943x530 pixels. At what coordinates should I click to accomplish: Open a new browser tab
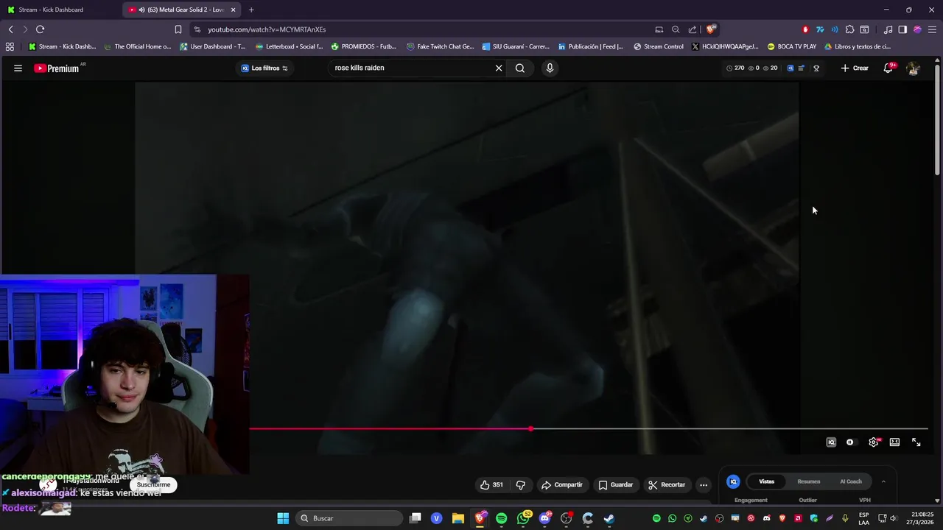pyautogui.click(x=251, y=10)
